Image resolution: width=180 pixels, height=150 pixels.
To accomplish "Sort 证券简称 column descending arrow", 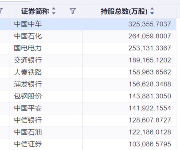I will [54, 13].
